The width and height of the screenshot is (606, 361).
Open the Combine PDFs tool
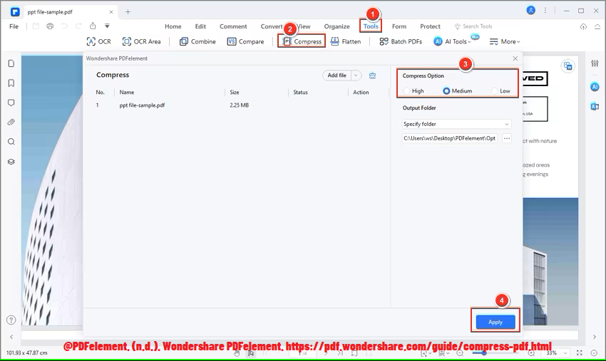click(x=197, y=41)
